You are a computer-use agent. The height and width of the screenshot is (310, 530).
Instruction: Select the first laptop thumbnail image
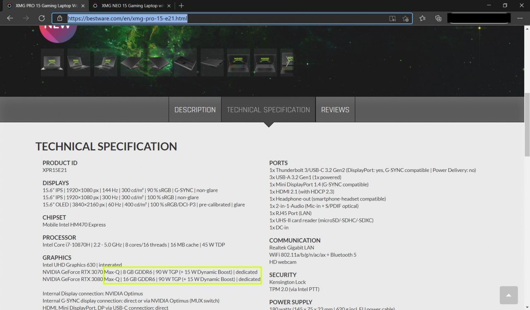[52, 62]
